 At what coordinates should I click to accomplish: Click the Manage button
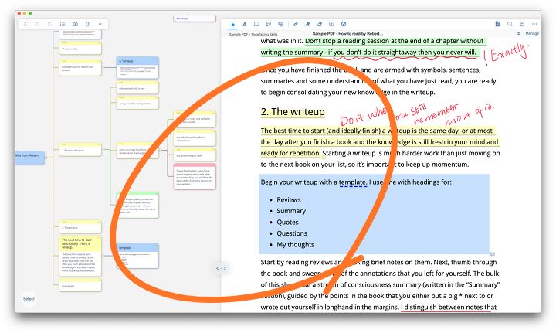click(x=532, y=34)
